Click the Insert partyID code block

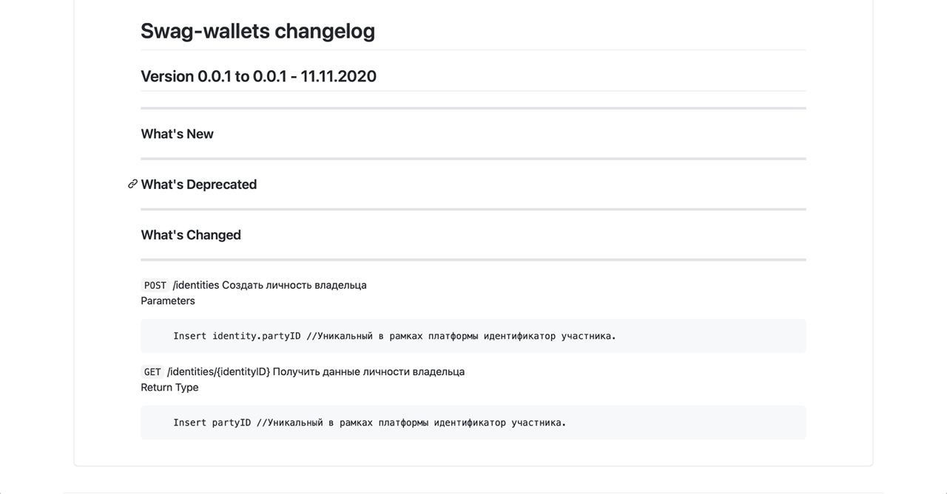[x=473, y=422]
